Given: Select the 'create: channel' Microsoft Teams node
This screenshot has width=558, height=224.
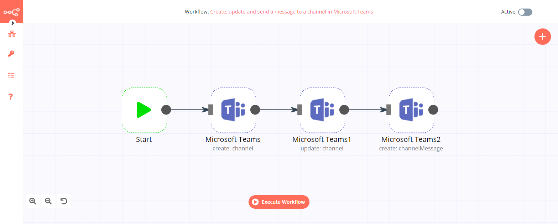Looking at the screenshot, I should coord(233,110).
